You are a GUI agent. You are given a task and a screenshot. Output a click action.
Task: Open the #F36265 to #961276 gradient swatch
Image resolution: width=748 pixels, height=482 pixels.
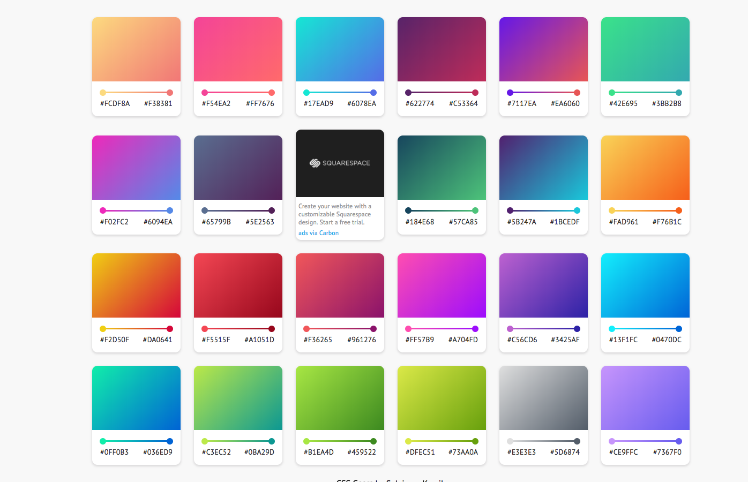340,285
